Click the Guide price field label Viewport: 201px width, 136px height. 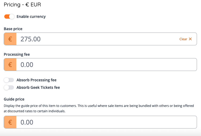pos(14,99)
